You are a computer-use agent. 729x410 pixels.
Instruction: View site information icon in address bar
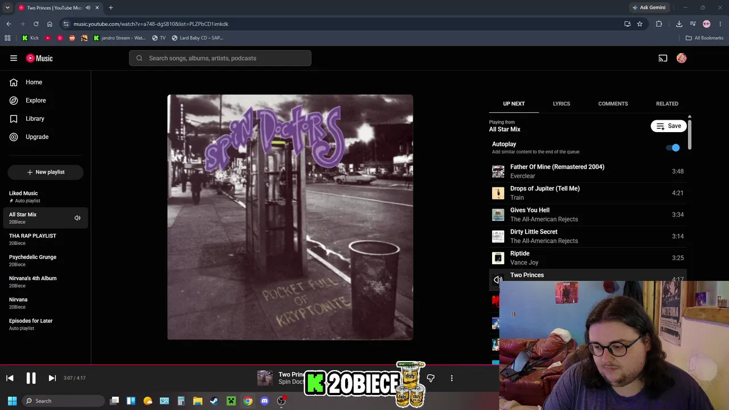[66, 24]
